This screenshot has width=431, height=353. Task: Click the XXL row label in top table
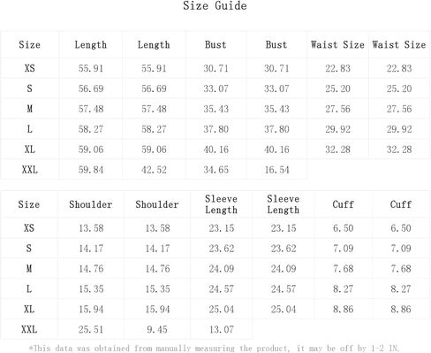(x=30, y=170)
